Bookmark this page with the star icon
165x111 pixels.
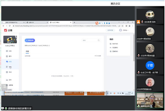(x=122, y=26)
